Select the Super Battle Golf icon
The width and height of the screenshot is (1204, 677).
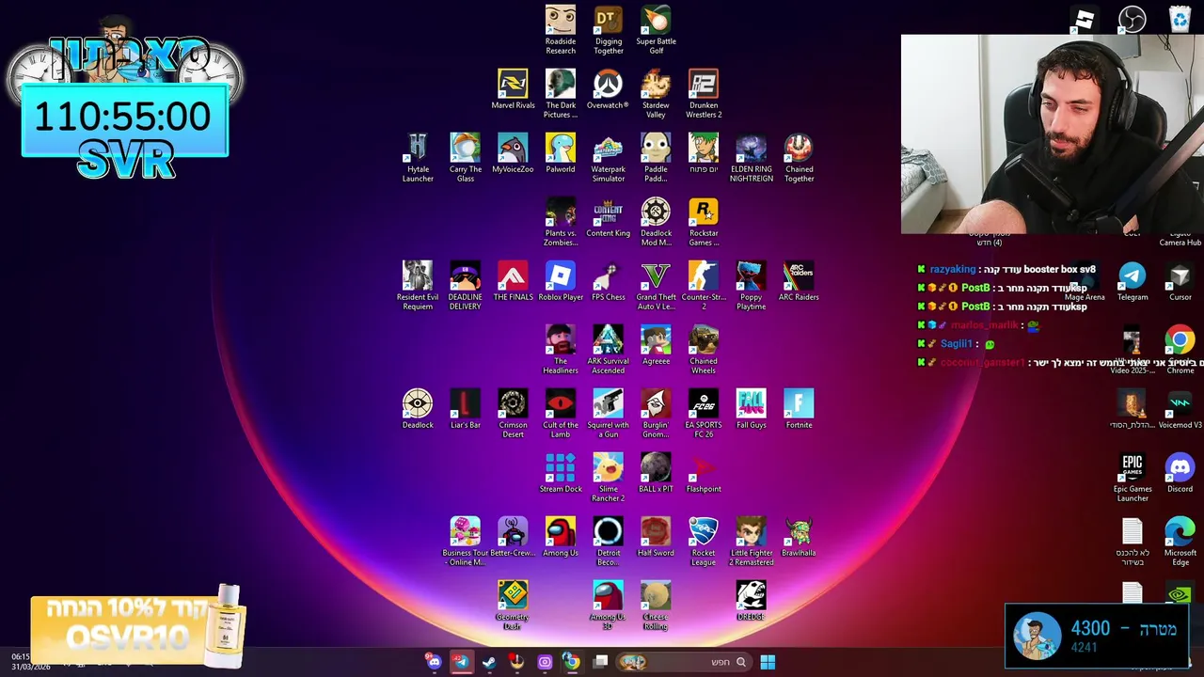[656, 30]
